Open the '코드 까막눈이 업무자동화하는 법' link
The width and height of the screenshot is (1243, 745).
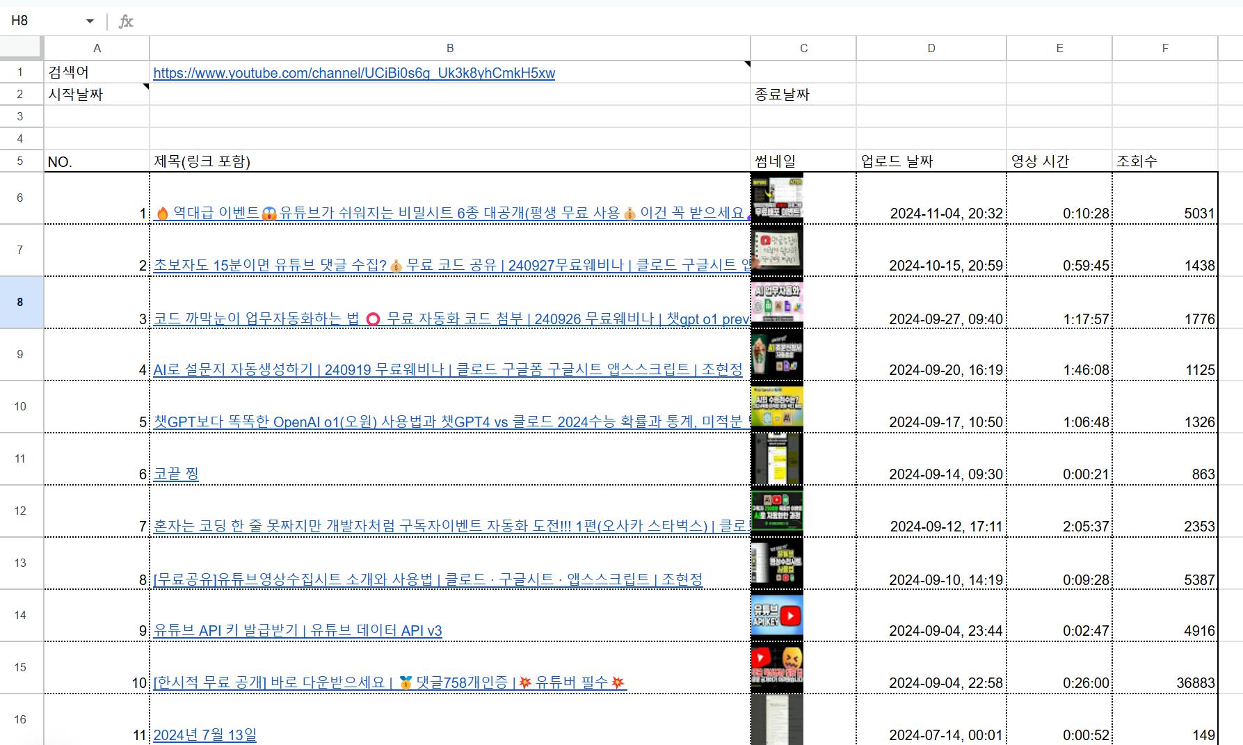point(451,319)
